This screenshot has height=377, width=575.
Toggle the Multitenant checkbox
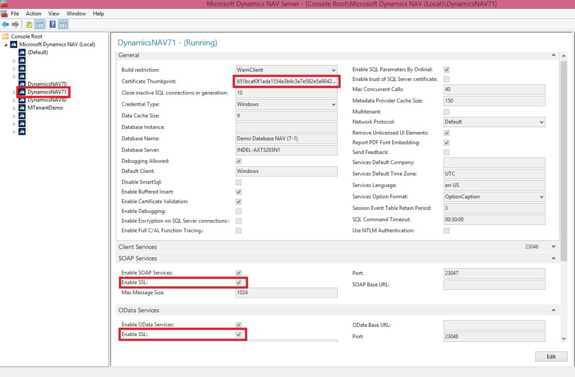[446, 112]
